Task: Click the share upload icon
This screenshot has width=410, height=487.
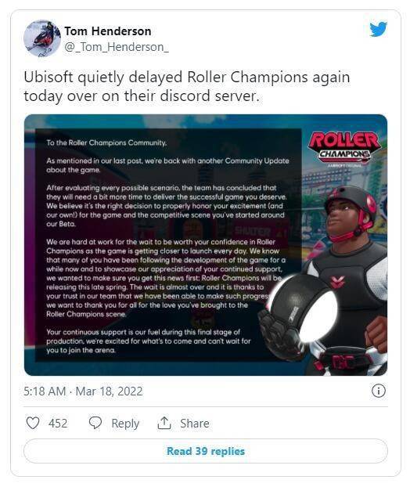Action: (x=164, y=423)
